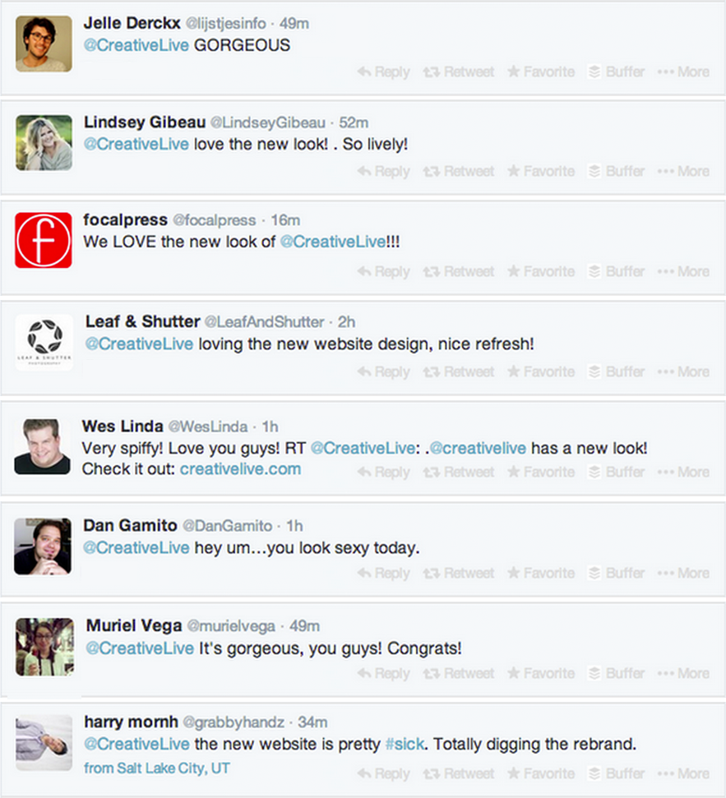The image size is (726, 798).
Task: Retweet Lindsey Gibeau's tweet
Action: pos(458,172)
